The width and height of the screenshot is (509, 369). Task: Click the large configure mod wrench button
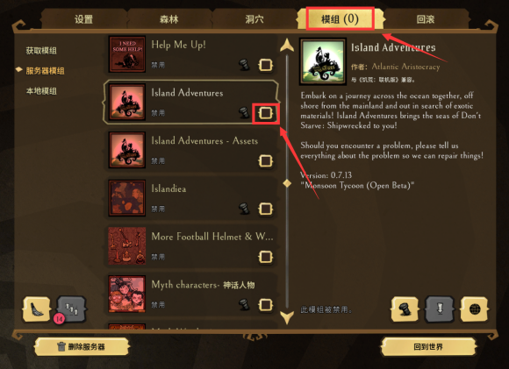coord(405,309)
